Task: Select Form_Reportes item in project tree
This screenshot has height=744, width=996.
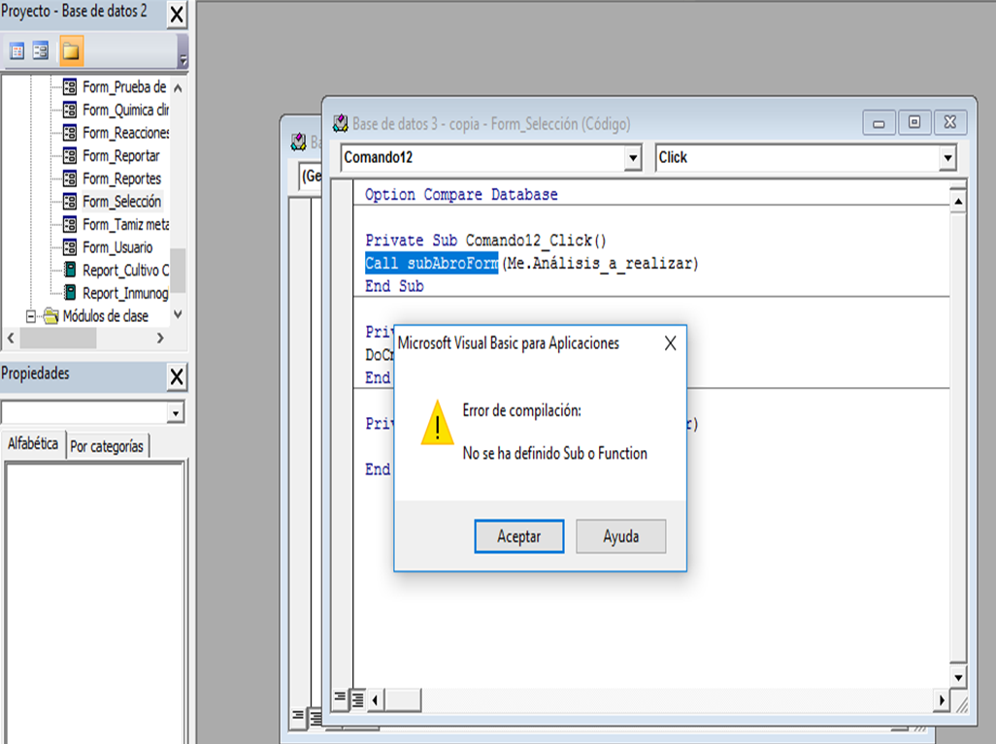Action: point(122,178)
